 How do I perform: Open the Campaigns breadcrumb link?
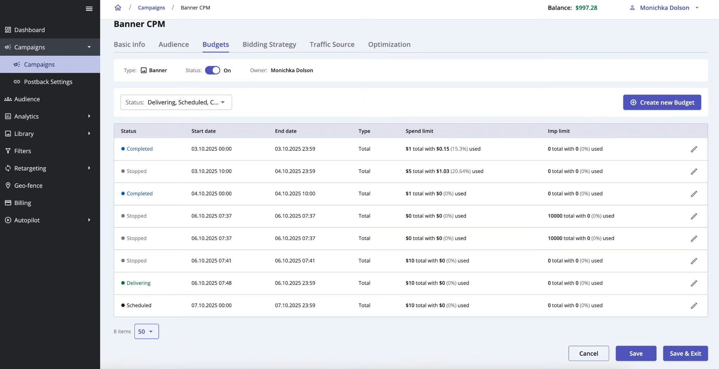coord(151,7)
